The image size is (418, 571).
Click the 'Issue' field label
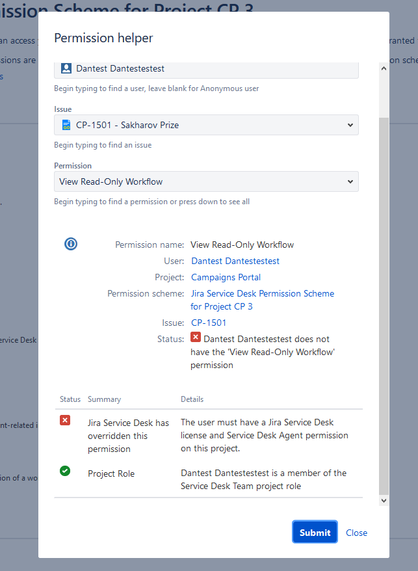click(62, 109)
